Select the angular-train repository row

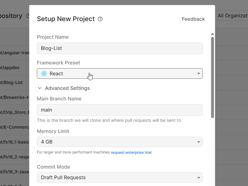tap(15, 53)
